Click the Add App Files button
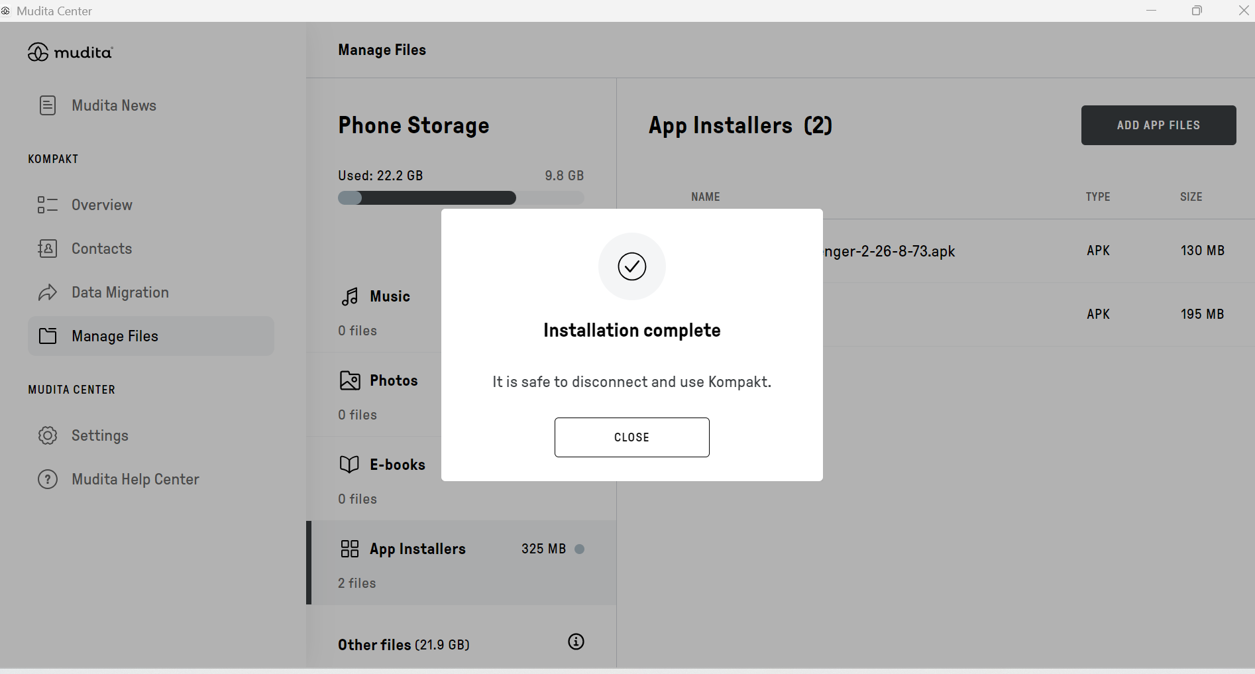This screenshot has height=674, width=1255. 1159,125
